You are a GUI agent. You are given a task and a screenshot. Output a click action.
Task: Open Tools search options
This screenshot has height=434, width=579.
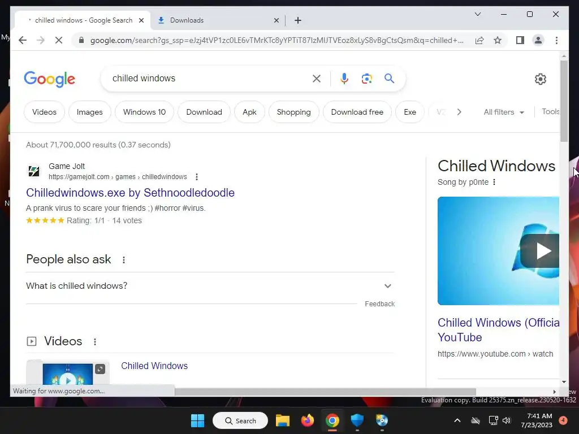click(x=550, y=112)
